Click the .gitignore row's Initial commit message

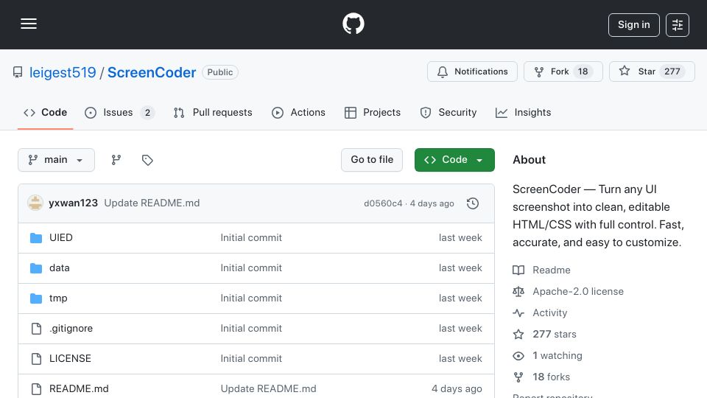(251, 329)
